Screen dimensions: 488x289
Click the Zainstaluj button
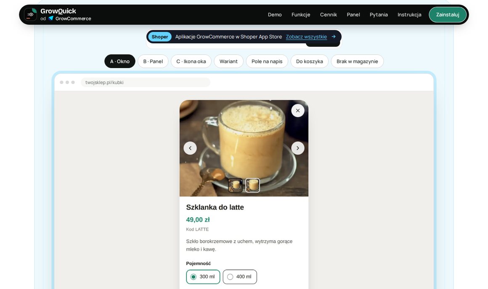448,15
